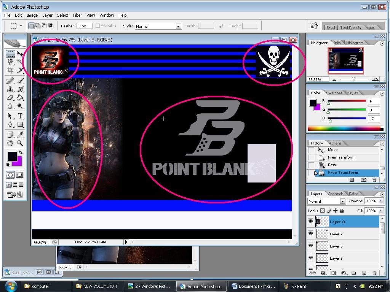Toggle lock all for layer
Screen dimensions: 390x292
point(342,211)
